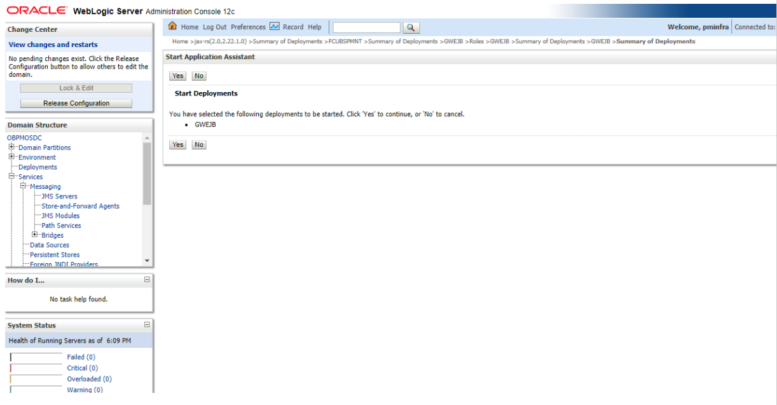Click the Overloaded health status bar
Screen dimensions: 777x405
pos(36,379)
